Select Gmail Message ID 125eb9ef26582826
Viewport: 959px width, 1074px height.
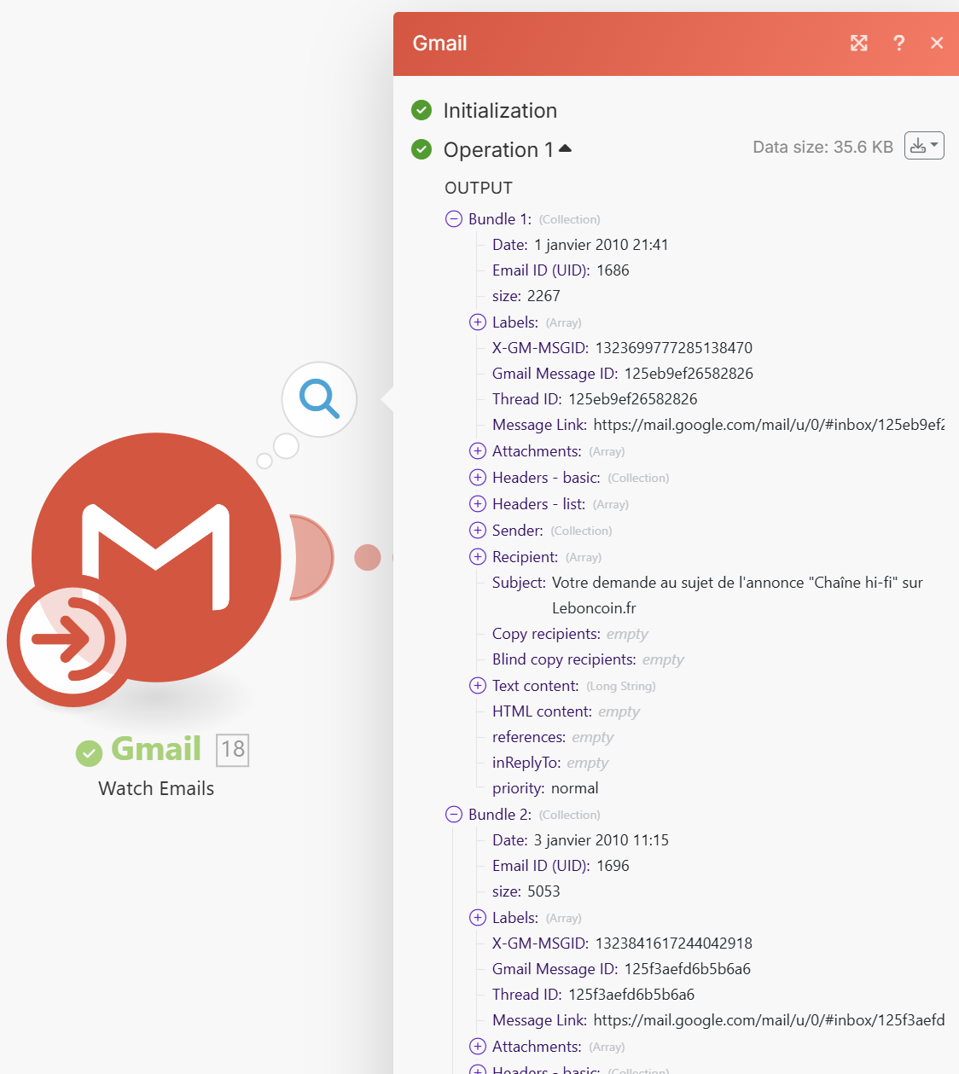[x=689, y=374]
